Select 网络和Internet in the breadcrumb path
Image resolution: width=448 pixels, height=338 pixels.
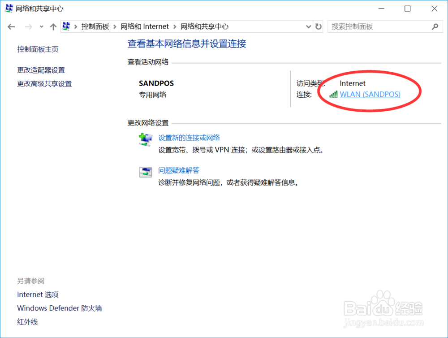click(145, 26)
